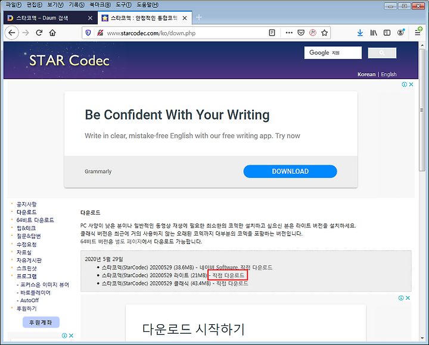Go back with the browser back arrow
The height and width of the screenshot is (345, 429).
11,33
